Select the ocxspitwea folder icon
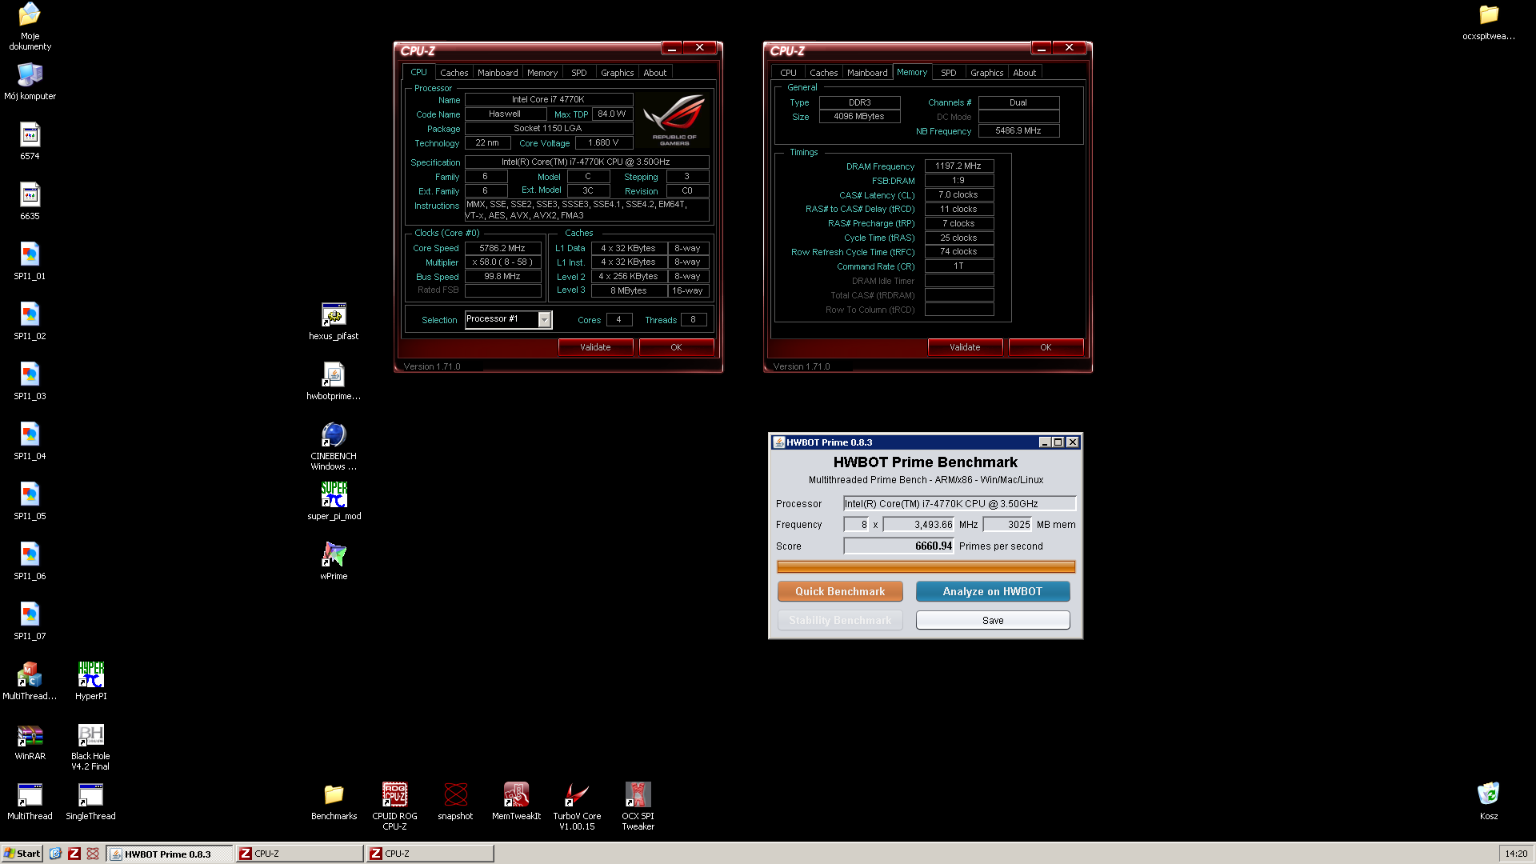This screenshot has width=1536, height=864. point(1488,22)
